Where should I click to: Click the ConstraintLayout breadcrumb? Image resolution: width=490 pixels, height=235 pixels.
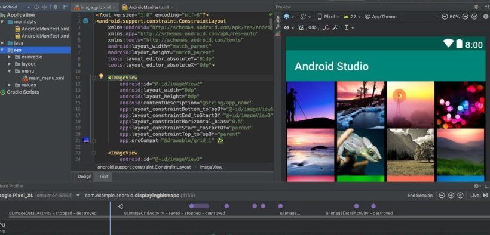click(144, 167)
